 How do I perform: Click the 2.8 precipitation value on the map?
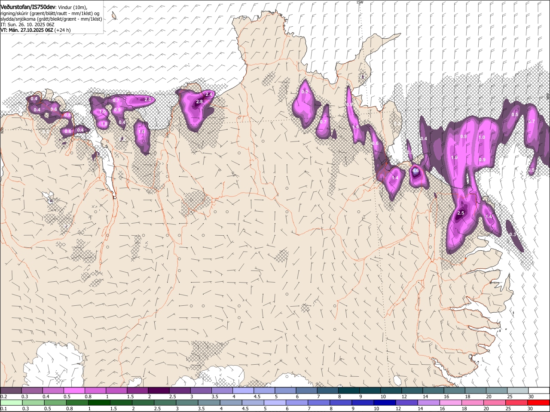pos(199,102)
